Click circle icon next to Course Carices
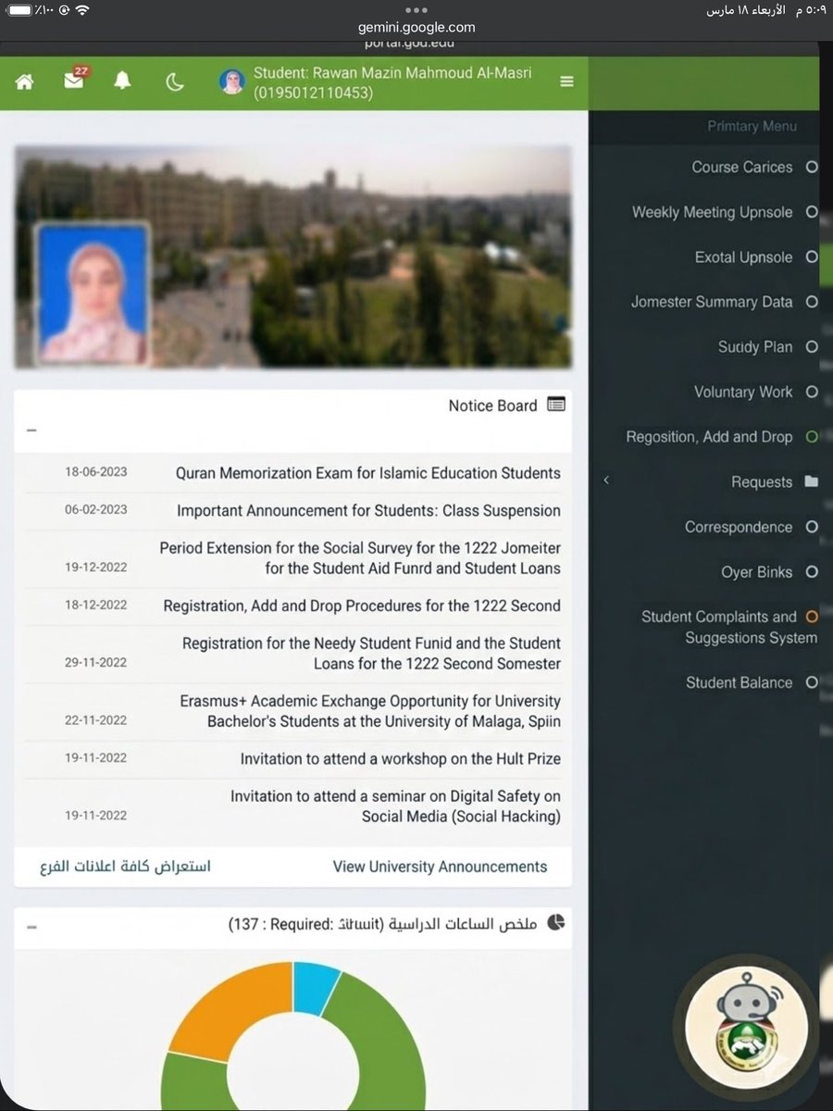This screenshot has width=833, height=1111. tap(812, 167)
